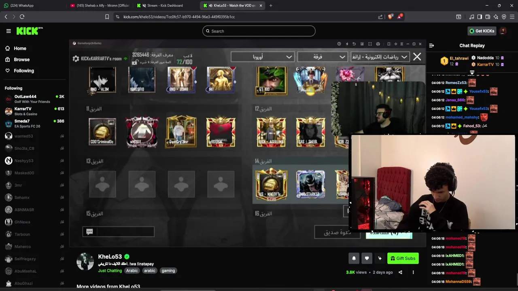Click MohannaD559 username in chat
The height and width of the screenshot is (291, 518).
(458, 282)
